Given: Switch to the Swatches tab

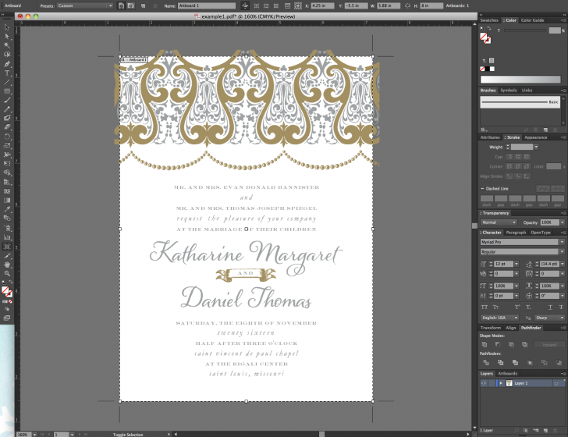Looking at the screenshot, I should click(x=489, y=20).
